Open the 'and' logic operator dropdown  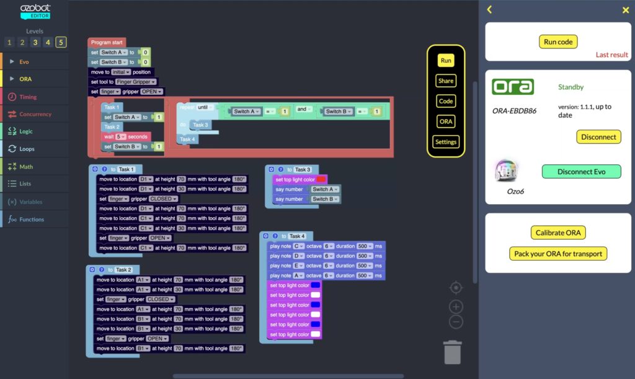click(304, 109)
